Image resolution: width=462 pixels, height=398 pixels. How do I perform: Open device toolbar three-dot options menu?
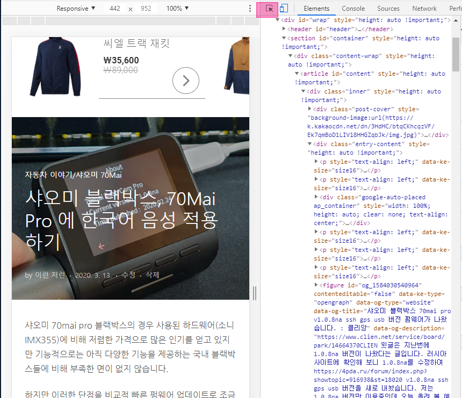[250, 8]
